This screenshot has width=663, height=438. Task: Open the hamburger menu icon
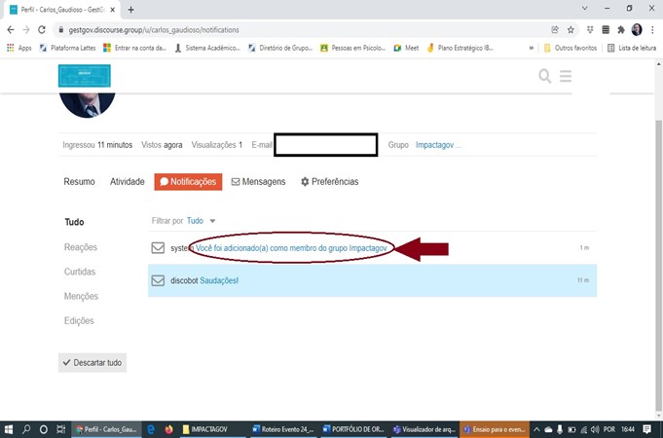[x=565, y=76]
